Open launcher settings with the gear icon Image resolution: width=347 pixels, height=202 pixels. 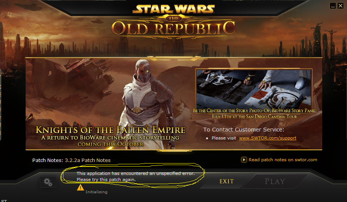[x=48, y=182]
